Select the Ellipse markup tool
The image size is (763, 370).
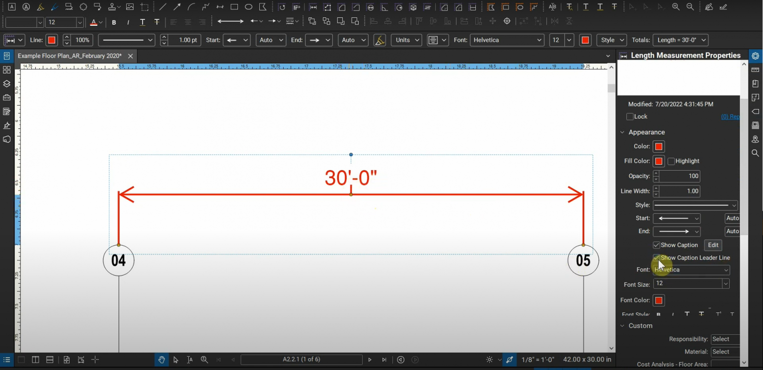(x=248, y=6)
